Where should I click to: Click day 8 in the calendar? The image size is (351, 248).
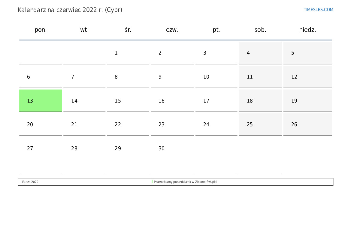click(x=128, y=77)
